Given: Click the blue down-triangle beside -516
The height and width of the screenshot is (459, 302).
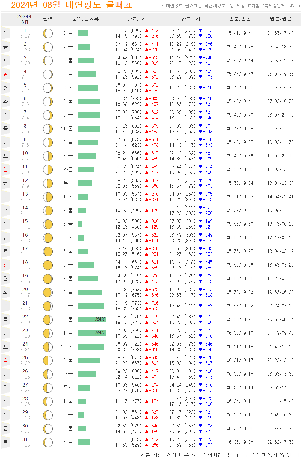Looking at the screenshot, I should pyautogui.click(x=201, y=88).
